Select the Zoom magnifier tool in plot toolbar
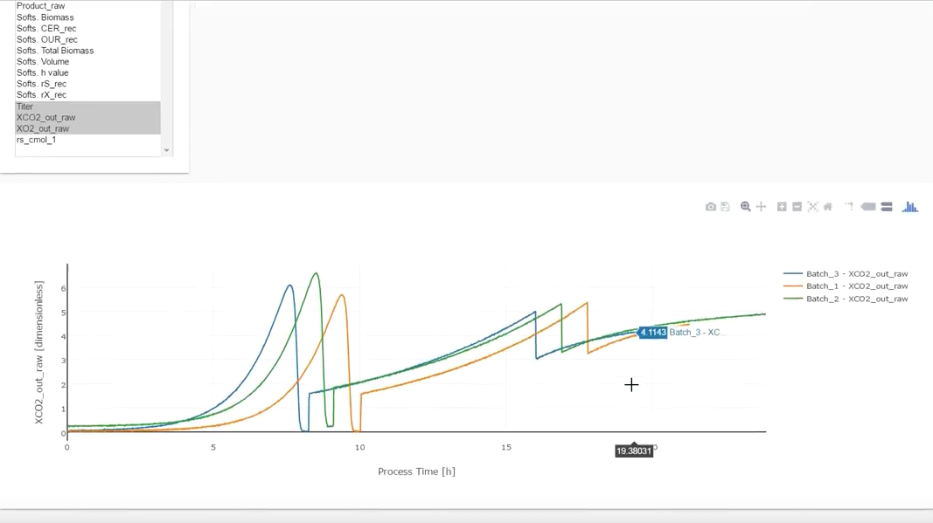 (746, 207)
